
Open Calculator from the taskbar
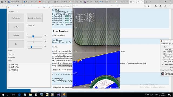pos(36,95)
